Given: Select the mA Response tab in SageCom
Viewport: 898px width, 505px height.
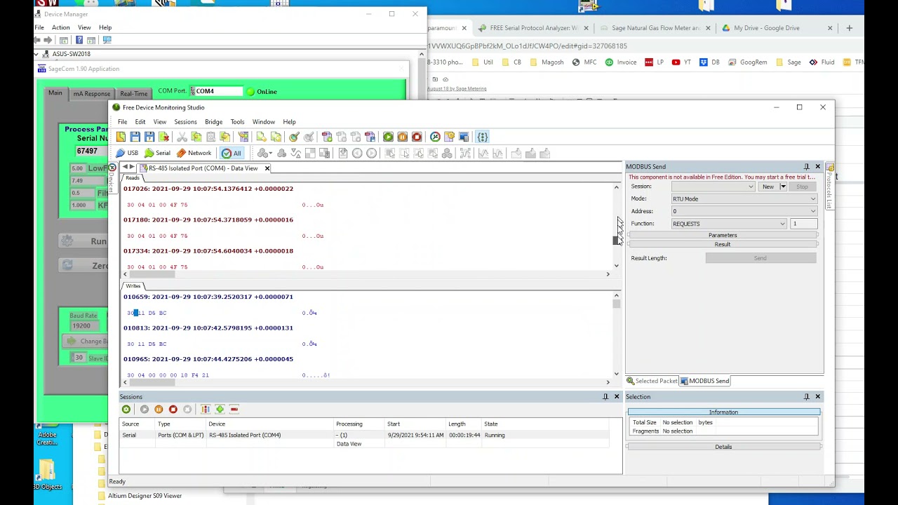Looking at the screenshot, I should coord(92,94).
